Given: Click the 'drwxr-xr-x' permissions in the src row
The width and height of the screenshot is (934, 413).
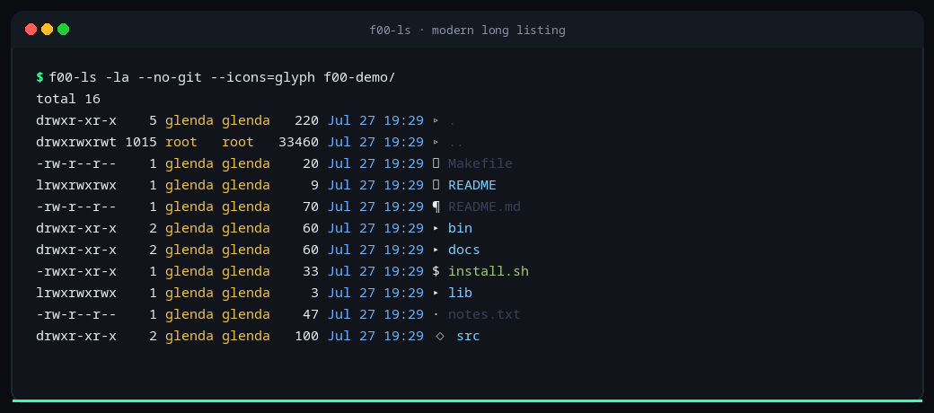Looking at the screenshot, I should 76,336.
